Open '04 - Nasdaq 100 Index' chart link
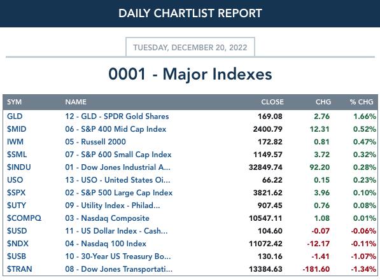 tap(106, 244)
